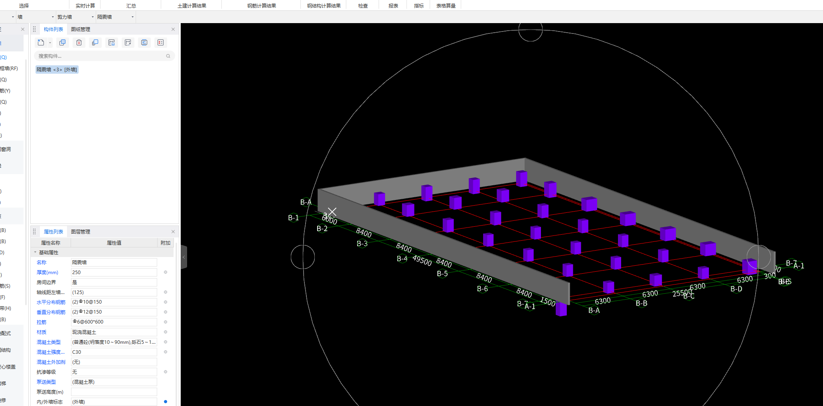823x406 pixels.
Task: Click the magnifier in the component search box
Action: pos(168,56)
